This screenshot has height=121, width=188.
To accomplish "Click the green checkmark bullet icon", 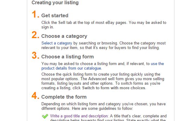I will pyautogui.click(x=45, y=116).
